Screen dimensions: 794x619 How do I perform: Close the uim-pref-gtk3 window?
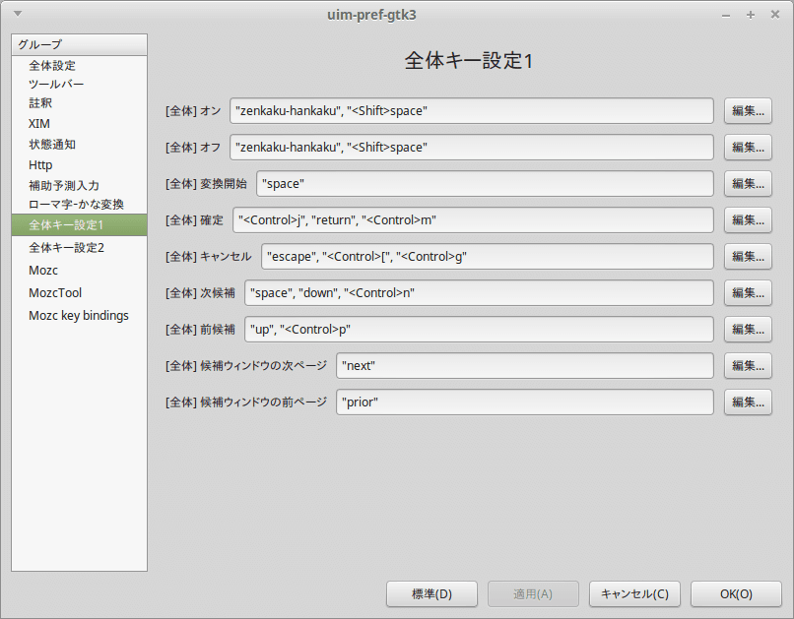(774, 15)
